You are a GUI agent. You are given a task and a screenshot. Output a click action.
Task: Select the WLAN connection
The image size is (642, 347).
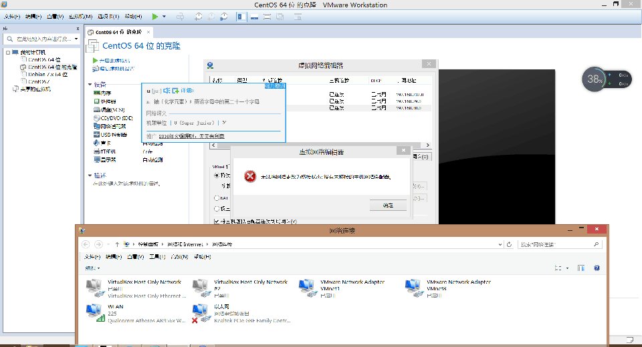pyautogui.click(x=136, y=314)
